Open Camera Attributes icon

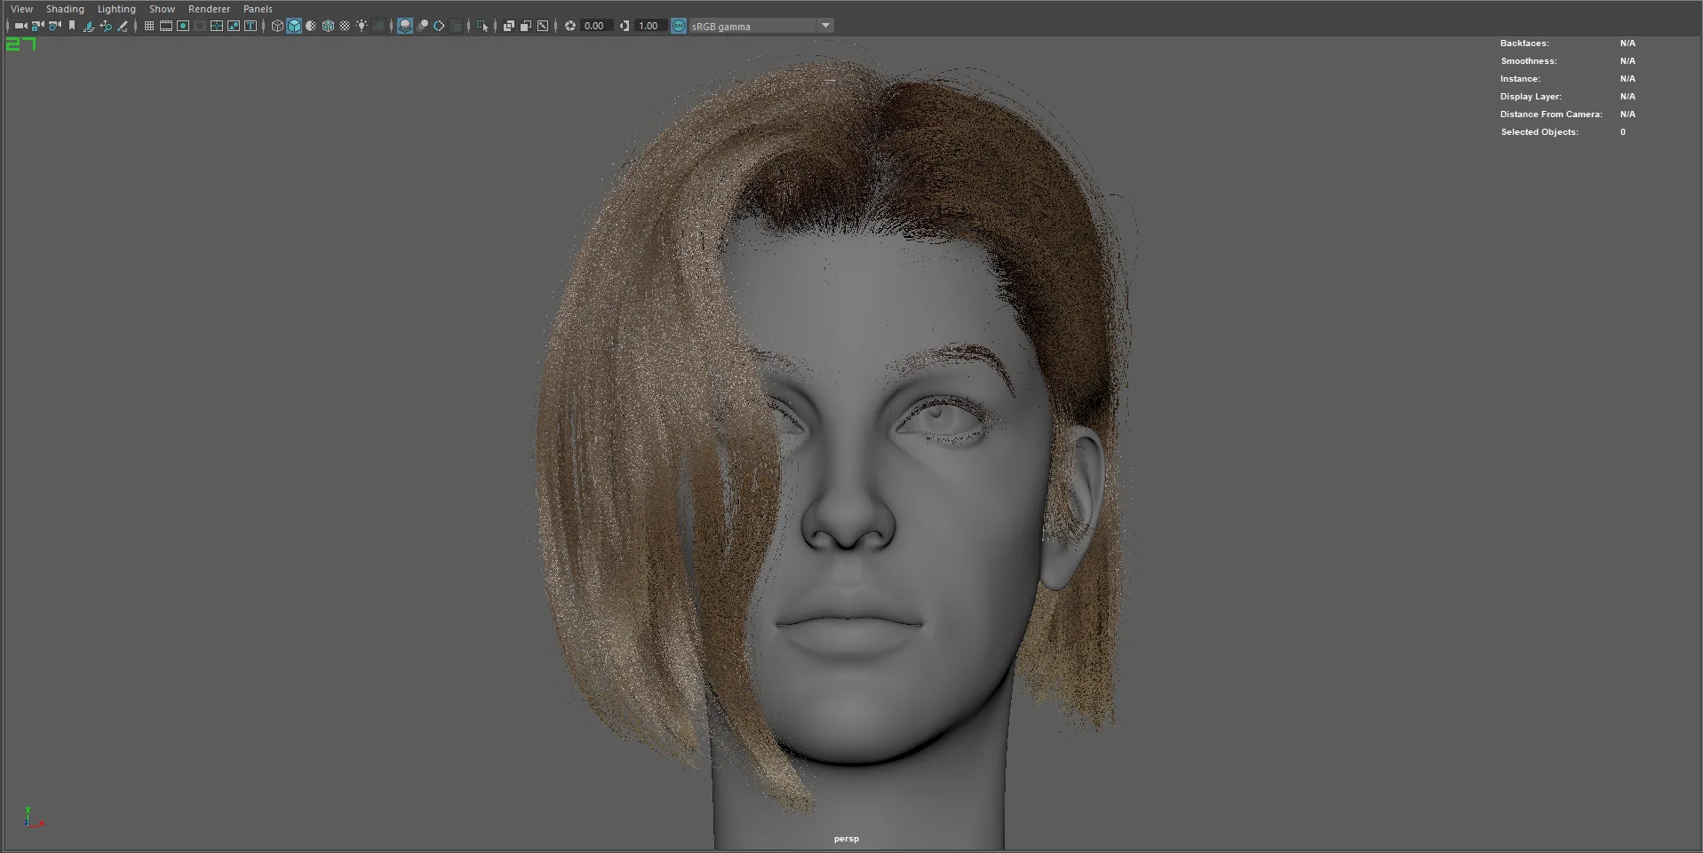55,26
